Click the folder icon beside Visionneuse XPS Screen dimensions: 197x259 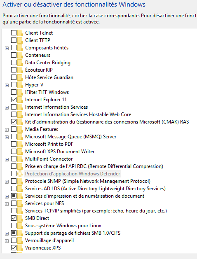pos(20,248)
